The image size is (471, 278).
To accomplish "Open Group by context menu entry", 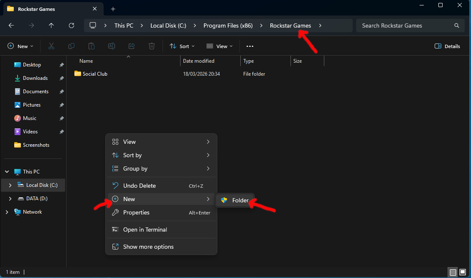I will point(161,168).
